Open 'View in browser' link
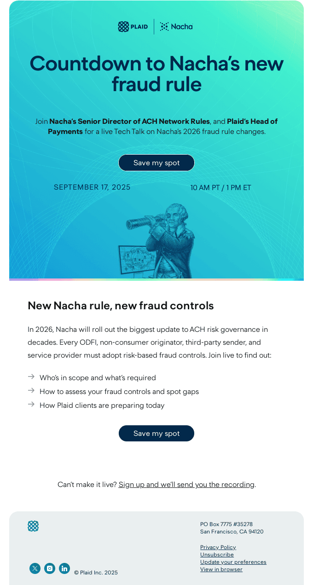Viewport: 313px width, 585px height. click(x=221, y=569)
